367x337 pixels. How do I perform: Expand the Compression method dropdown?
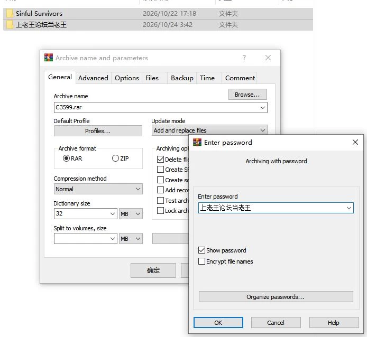pos(98,189)
